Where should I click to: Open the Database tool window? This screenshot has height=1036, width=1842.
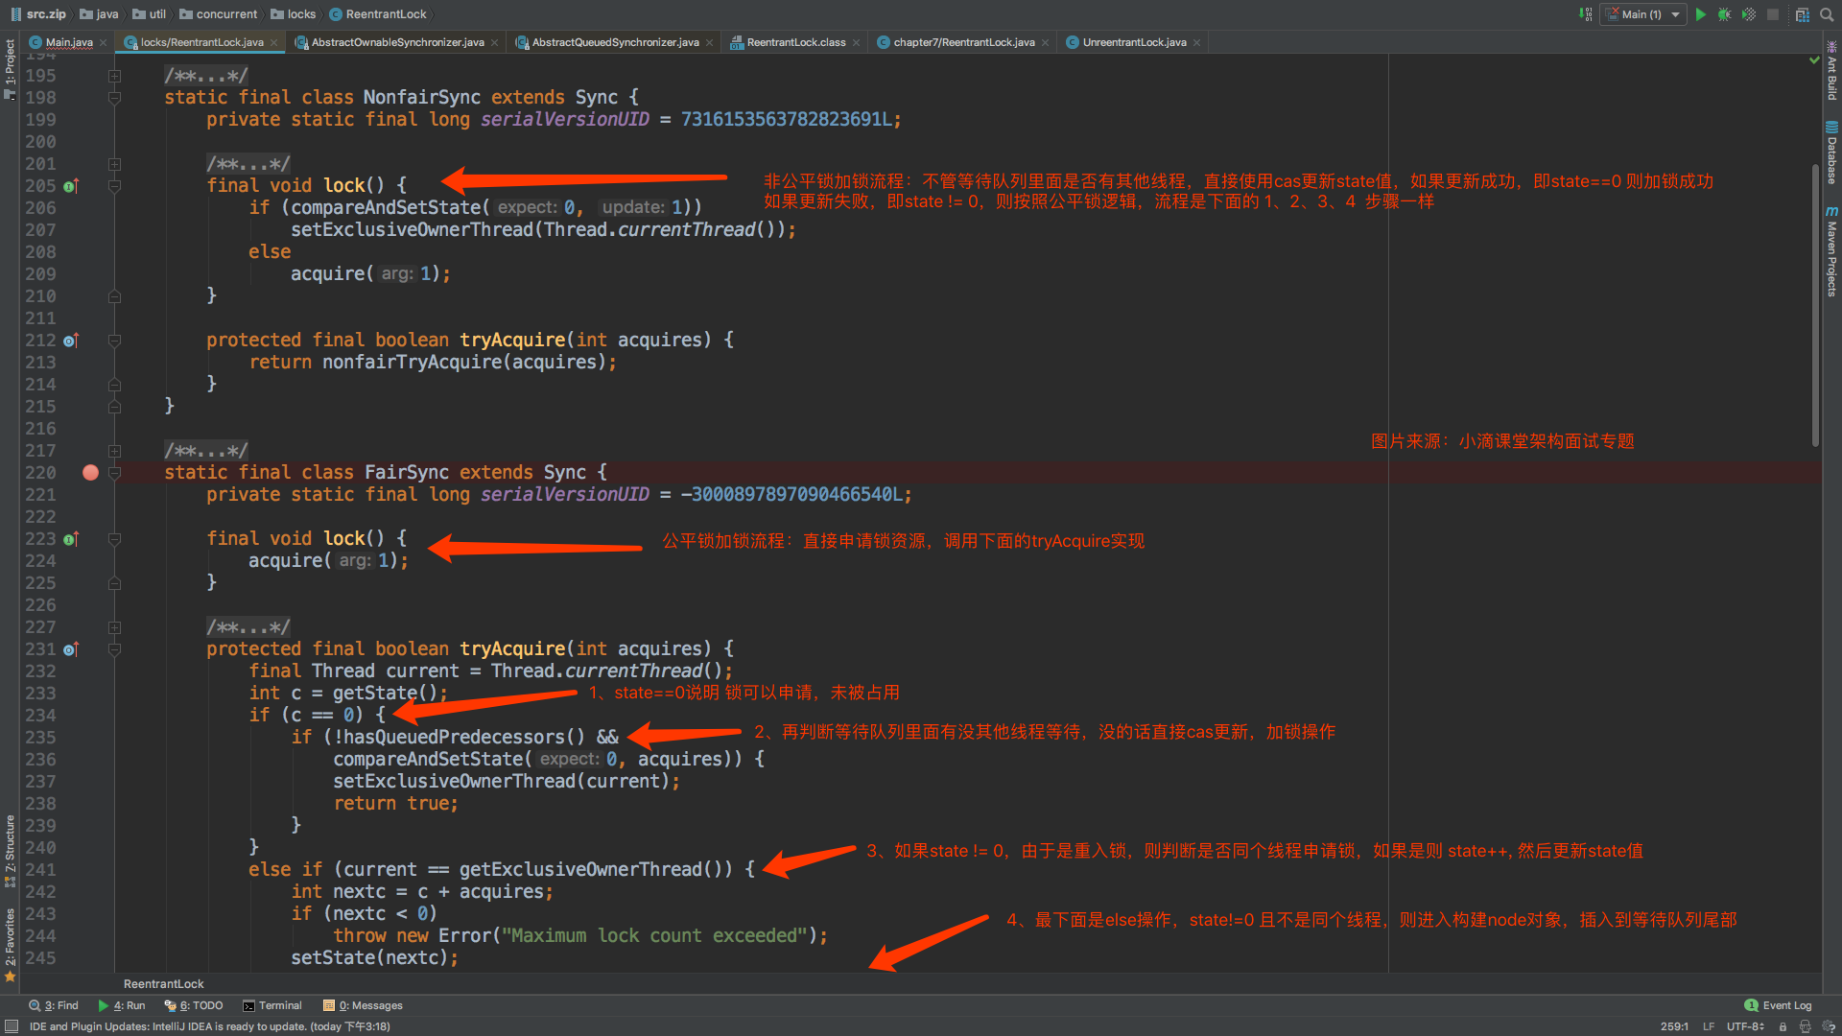click(1831, 153)
